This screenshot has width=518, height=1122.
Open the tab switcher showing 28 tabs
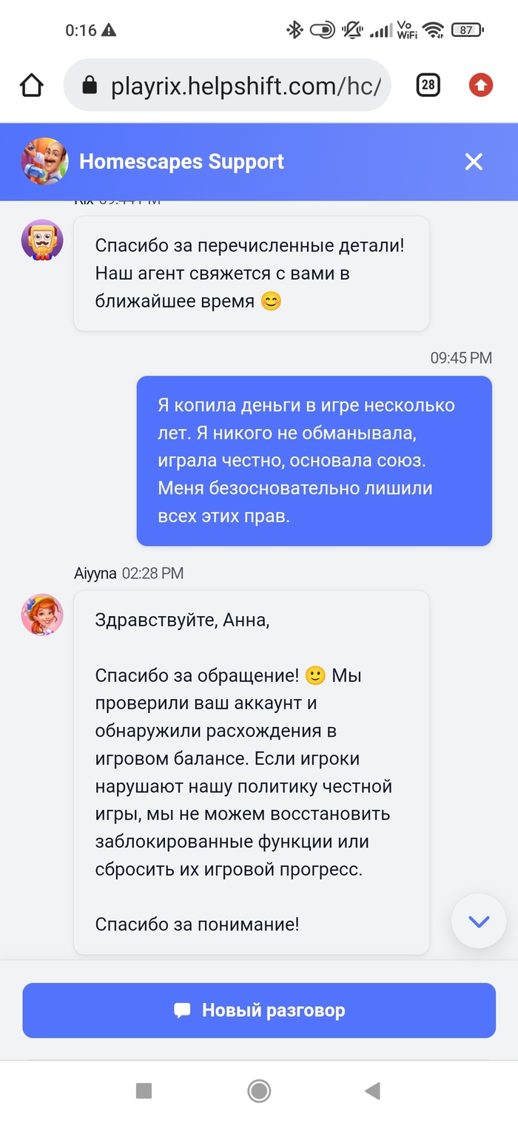click(428, 86)
